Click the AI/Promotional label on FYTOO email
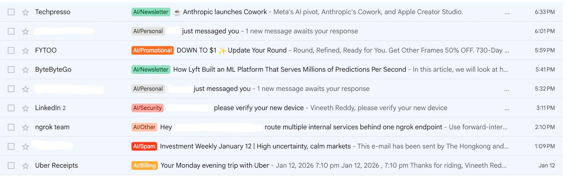Screen dimensions: 568x178 152,50
